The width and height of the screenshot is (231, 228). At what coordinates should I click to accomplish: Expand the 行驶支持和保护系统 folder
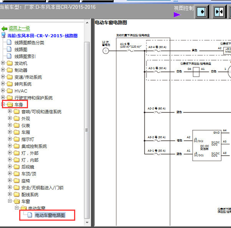(x=3, y=97)
